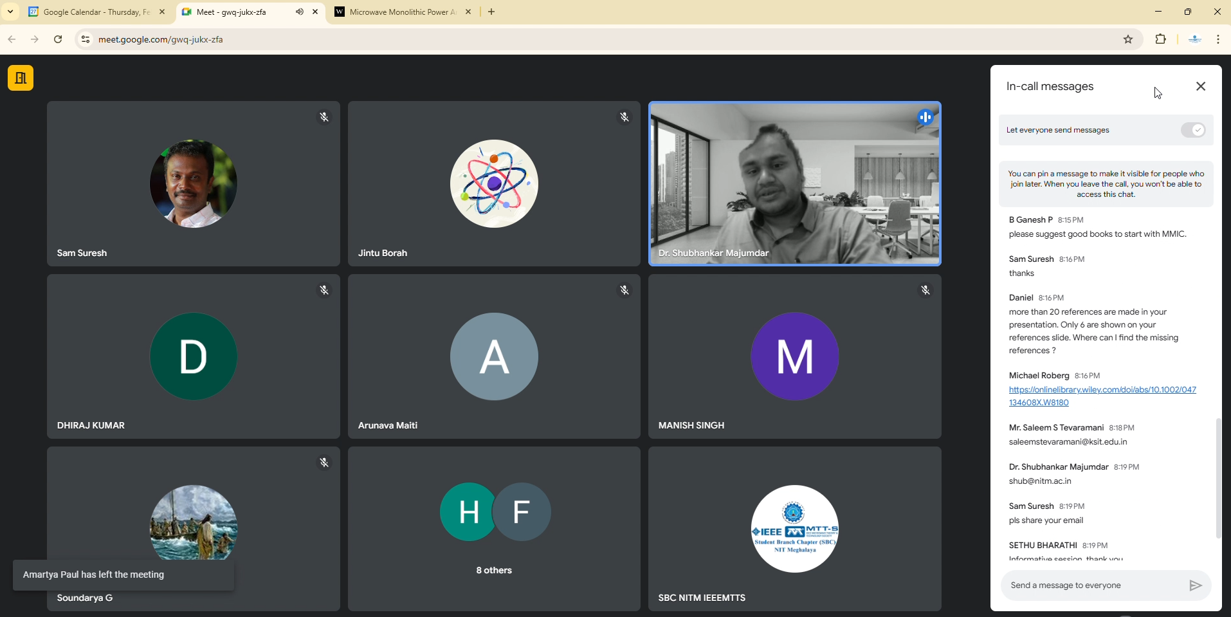Click the yellow meeting icon at top left
This screenshot has height=617, width=1231.
tap(21, 78)
